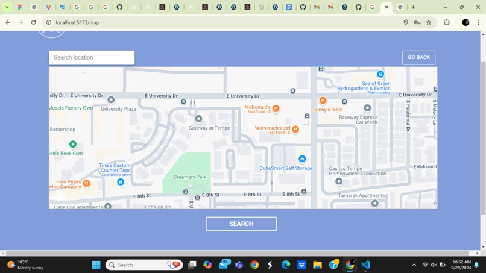486x273 pixels.
Task: Select Four Peaks Brewing Company restaurant marker
Action: (x=86, y=183)
